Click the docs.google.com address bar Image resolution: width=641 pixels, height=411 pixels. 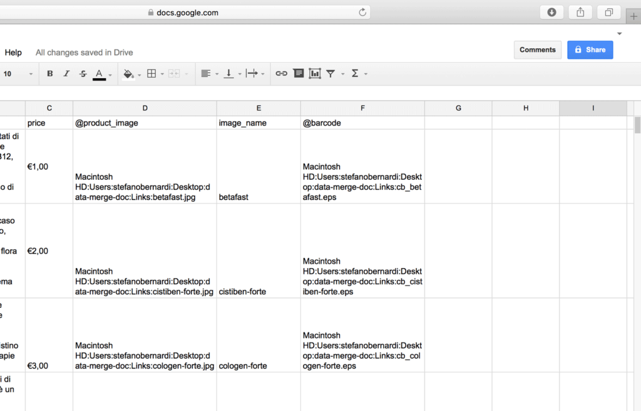click(x=184, y=12)
